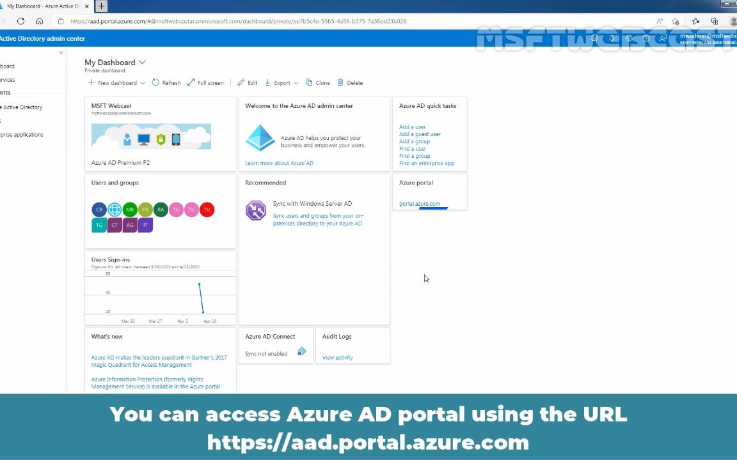Open the View activity link under Audit Logs

[337, 357]
